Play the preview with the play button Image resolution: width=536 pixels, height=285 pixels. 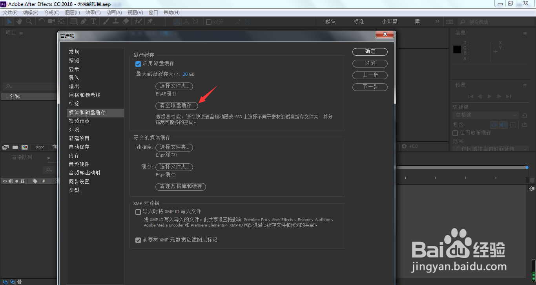point(489,96)
